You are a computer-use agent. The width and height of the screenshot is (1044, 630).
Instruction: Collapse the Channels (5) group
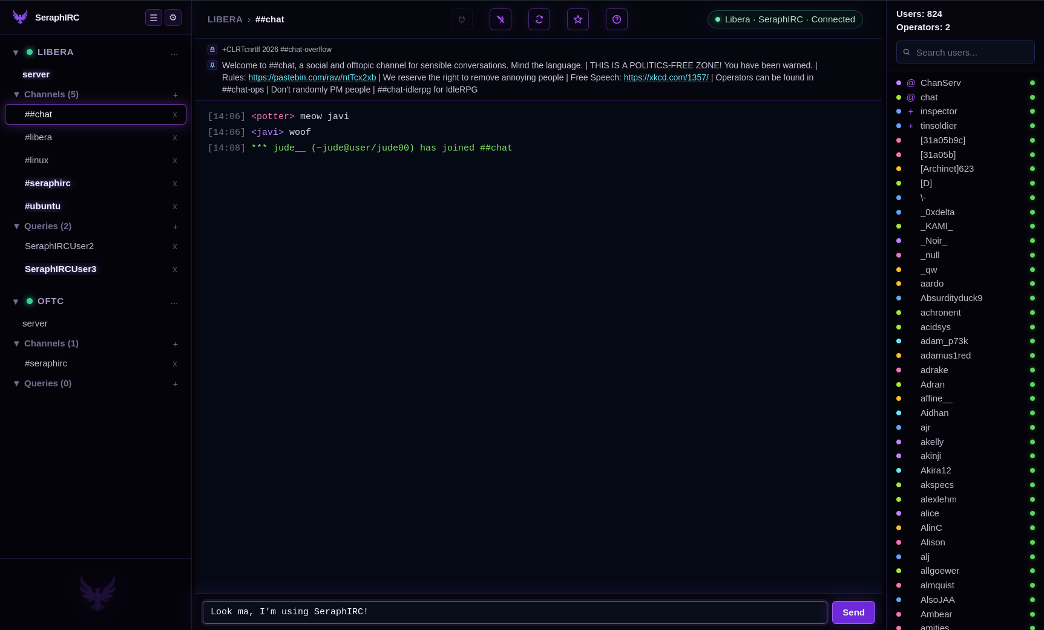16,94
